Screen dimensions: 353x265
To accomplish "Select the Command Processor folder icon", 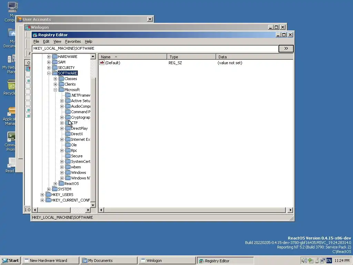I will (x=68, y=111).
